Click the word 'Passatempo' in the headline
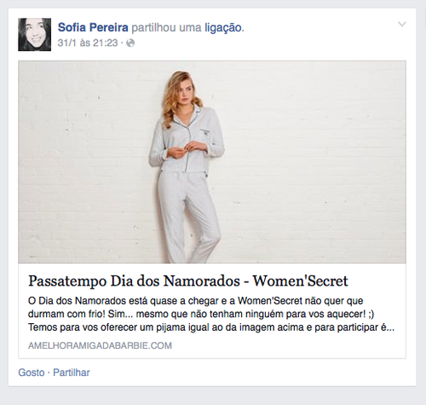 click(x=67, y=281)
